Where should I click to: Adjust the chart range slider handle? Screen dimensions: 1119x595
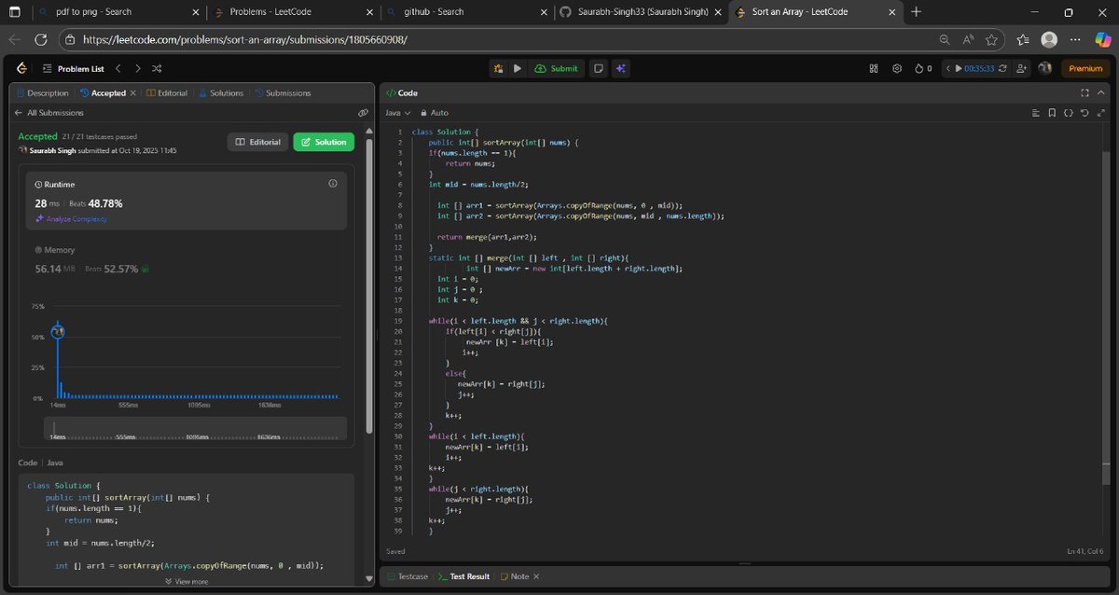tap(54, 428)
